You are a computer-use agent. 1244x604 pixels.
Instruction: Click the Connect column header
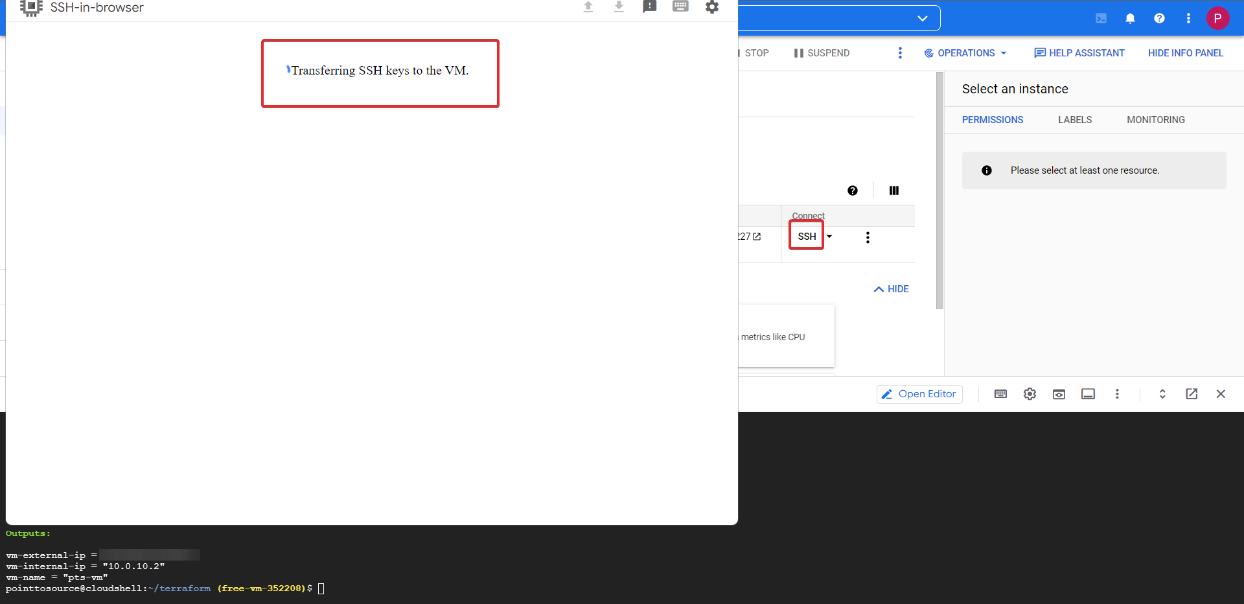(x=808, y=216)
